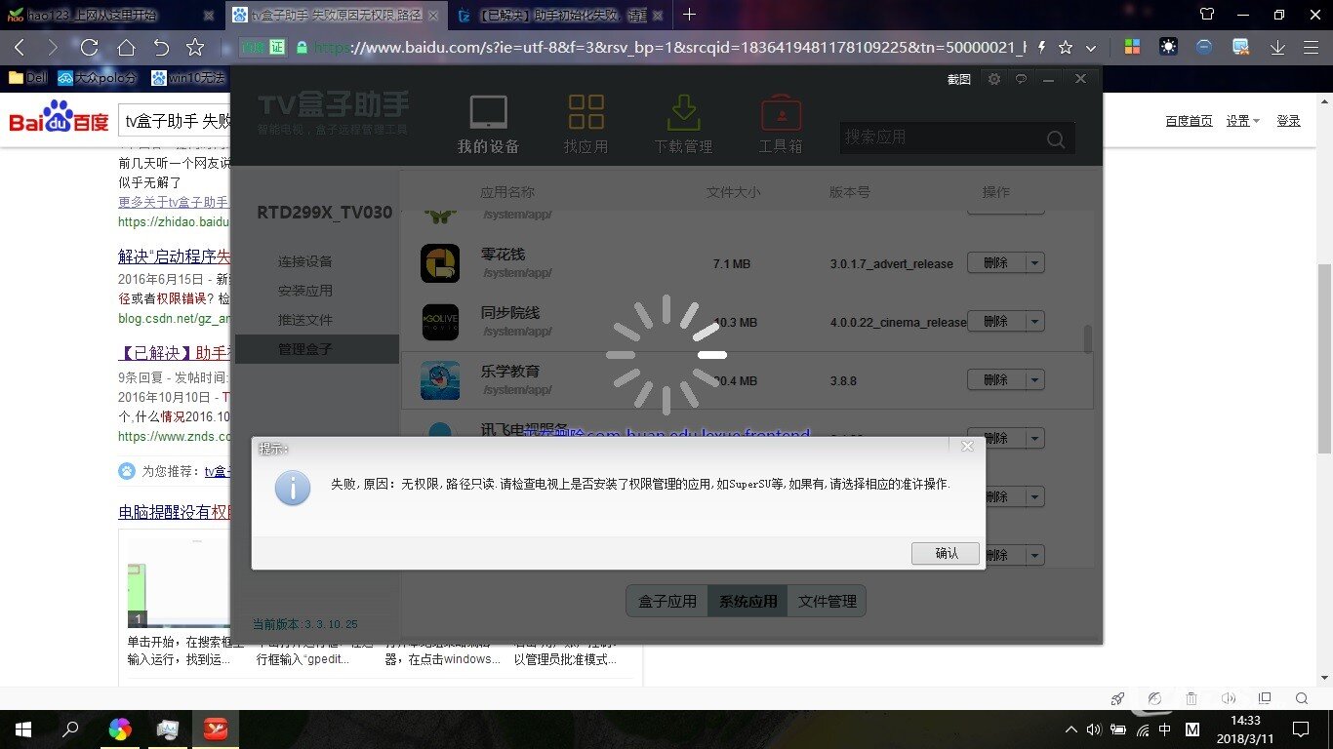This screenshot has width=1333, height=749.
Task: Expand 设置 dropdown on Baidu
Action: pyautogui.click(x=1242, y=121)
